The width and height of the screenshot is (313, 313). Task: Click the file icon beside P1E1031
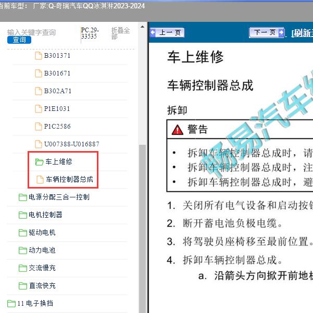click(x=39, y=109)
